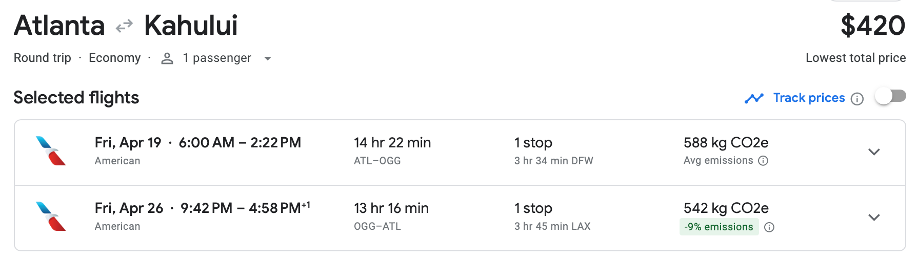Screen dimensions: 917x260
Task: Click American logo on Apr 19 flight
Action: (x=51, y=151)
